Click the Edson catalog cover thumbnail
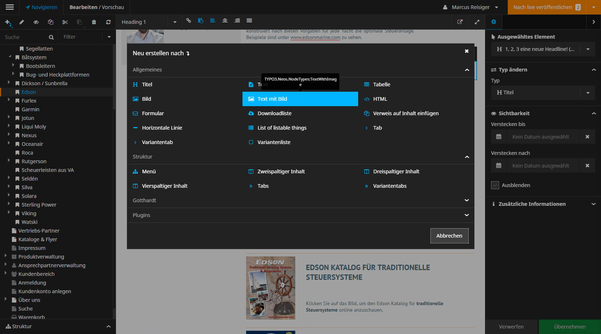 pos(270,288)
